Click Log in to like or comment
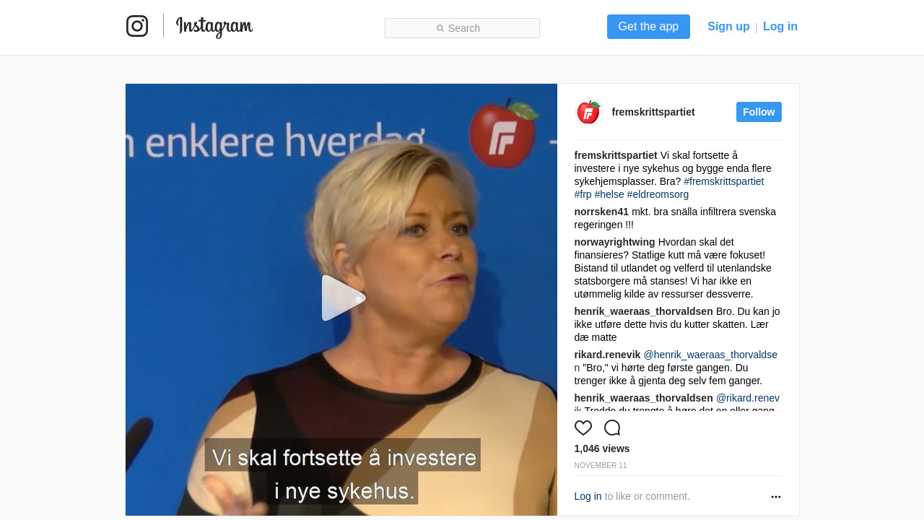Viewport: 924px width, 520px height. [588, 496]
